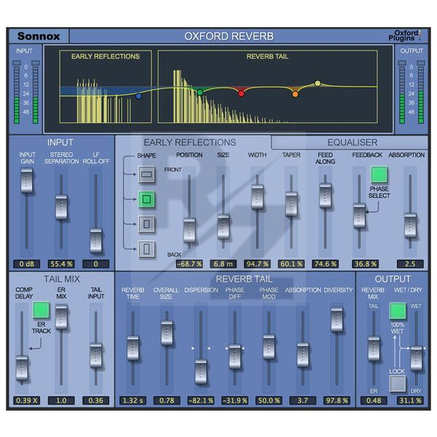
Task: Click the Comp Delay fader
Action: 22,368
